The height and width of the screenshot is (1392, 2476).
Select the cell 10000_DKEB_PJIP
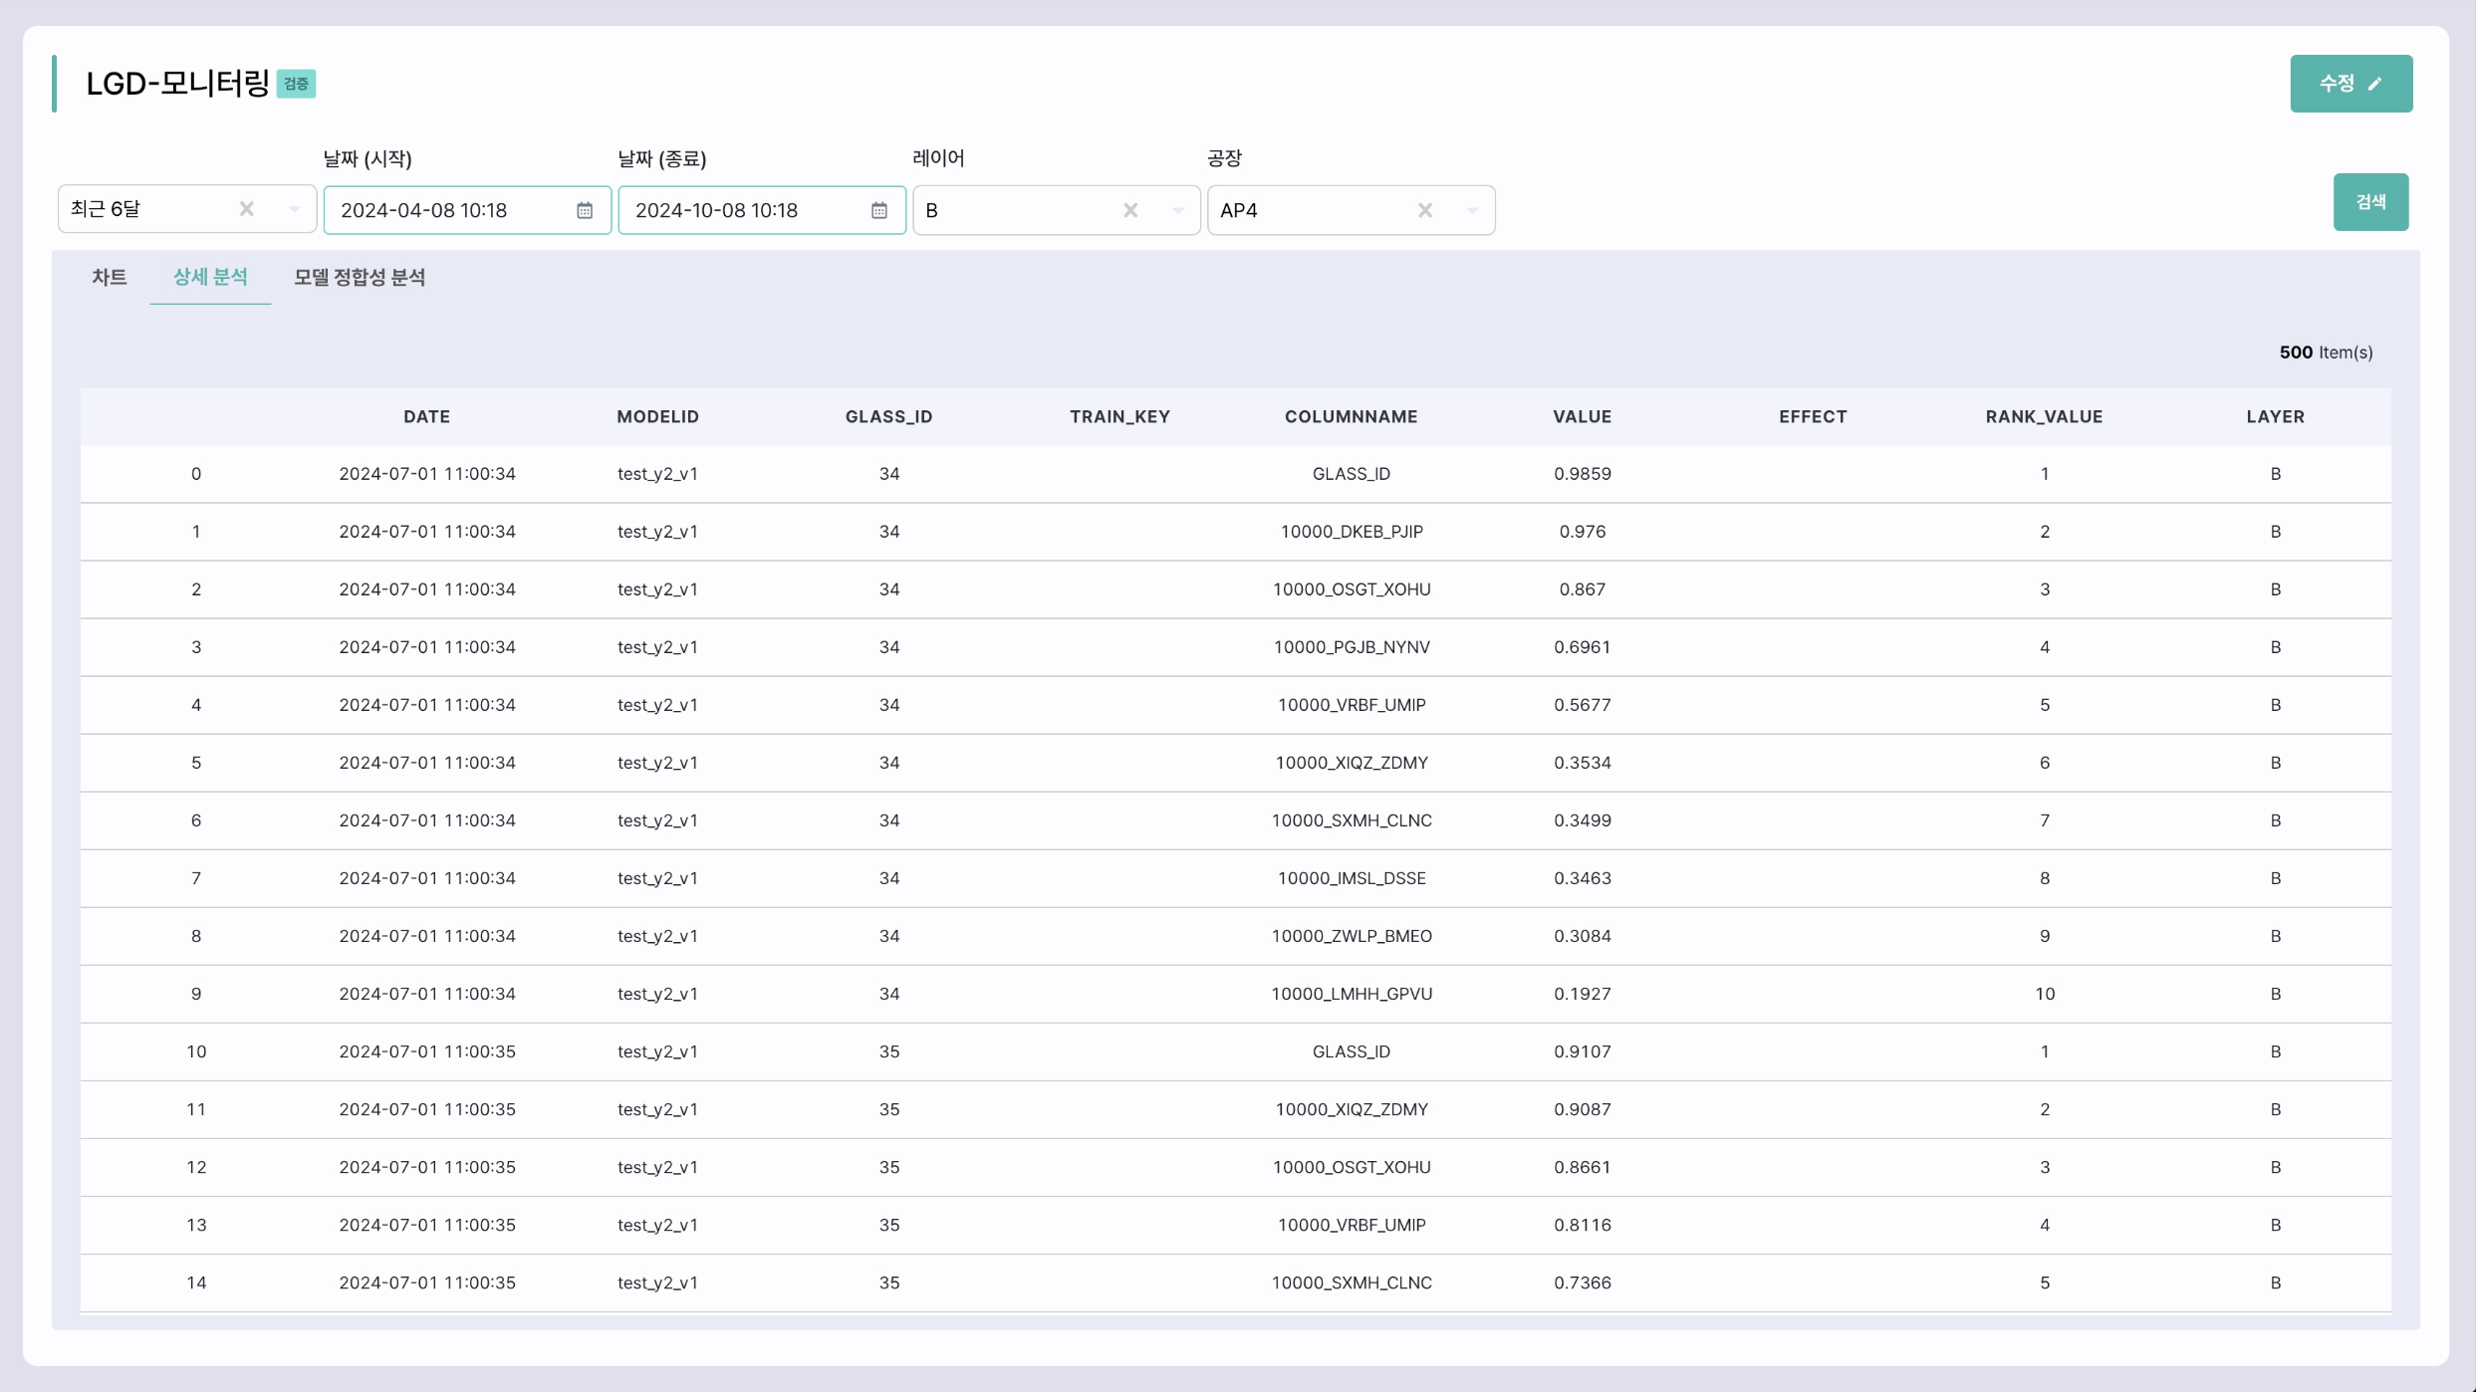click(1352, 531)
